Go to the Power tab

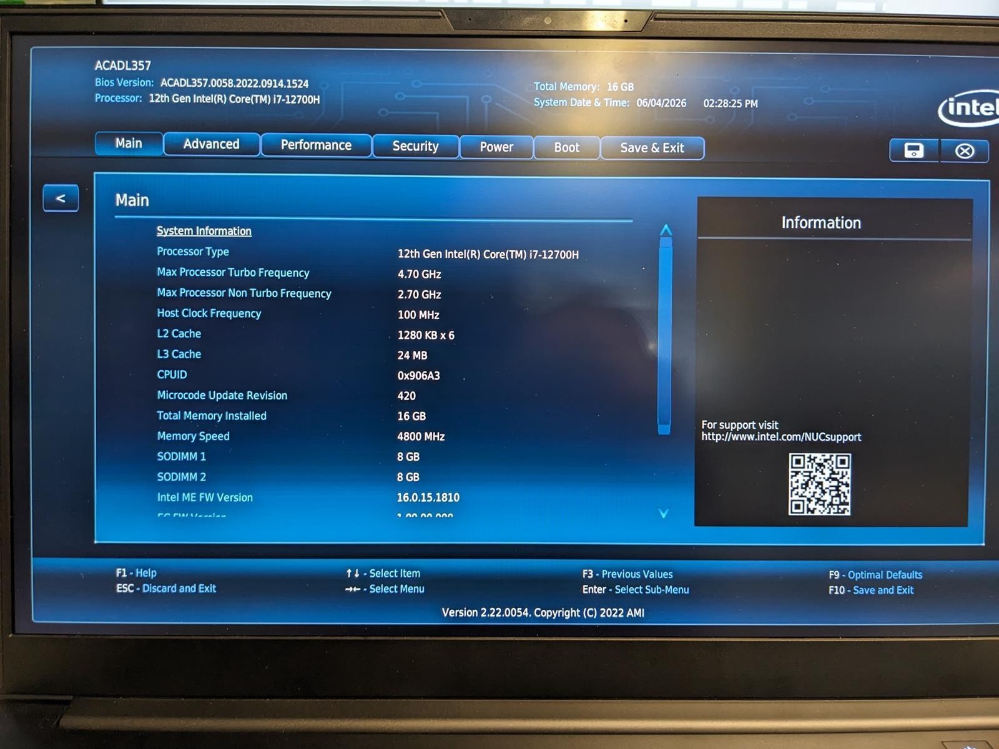coord(496,147)
